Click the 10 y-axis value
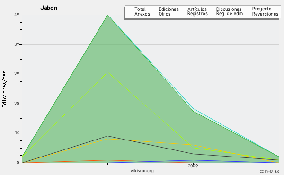Screen dimensions: 284x175 click(x=17, y=133)
